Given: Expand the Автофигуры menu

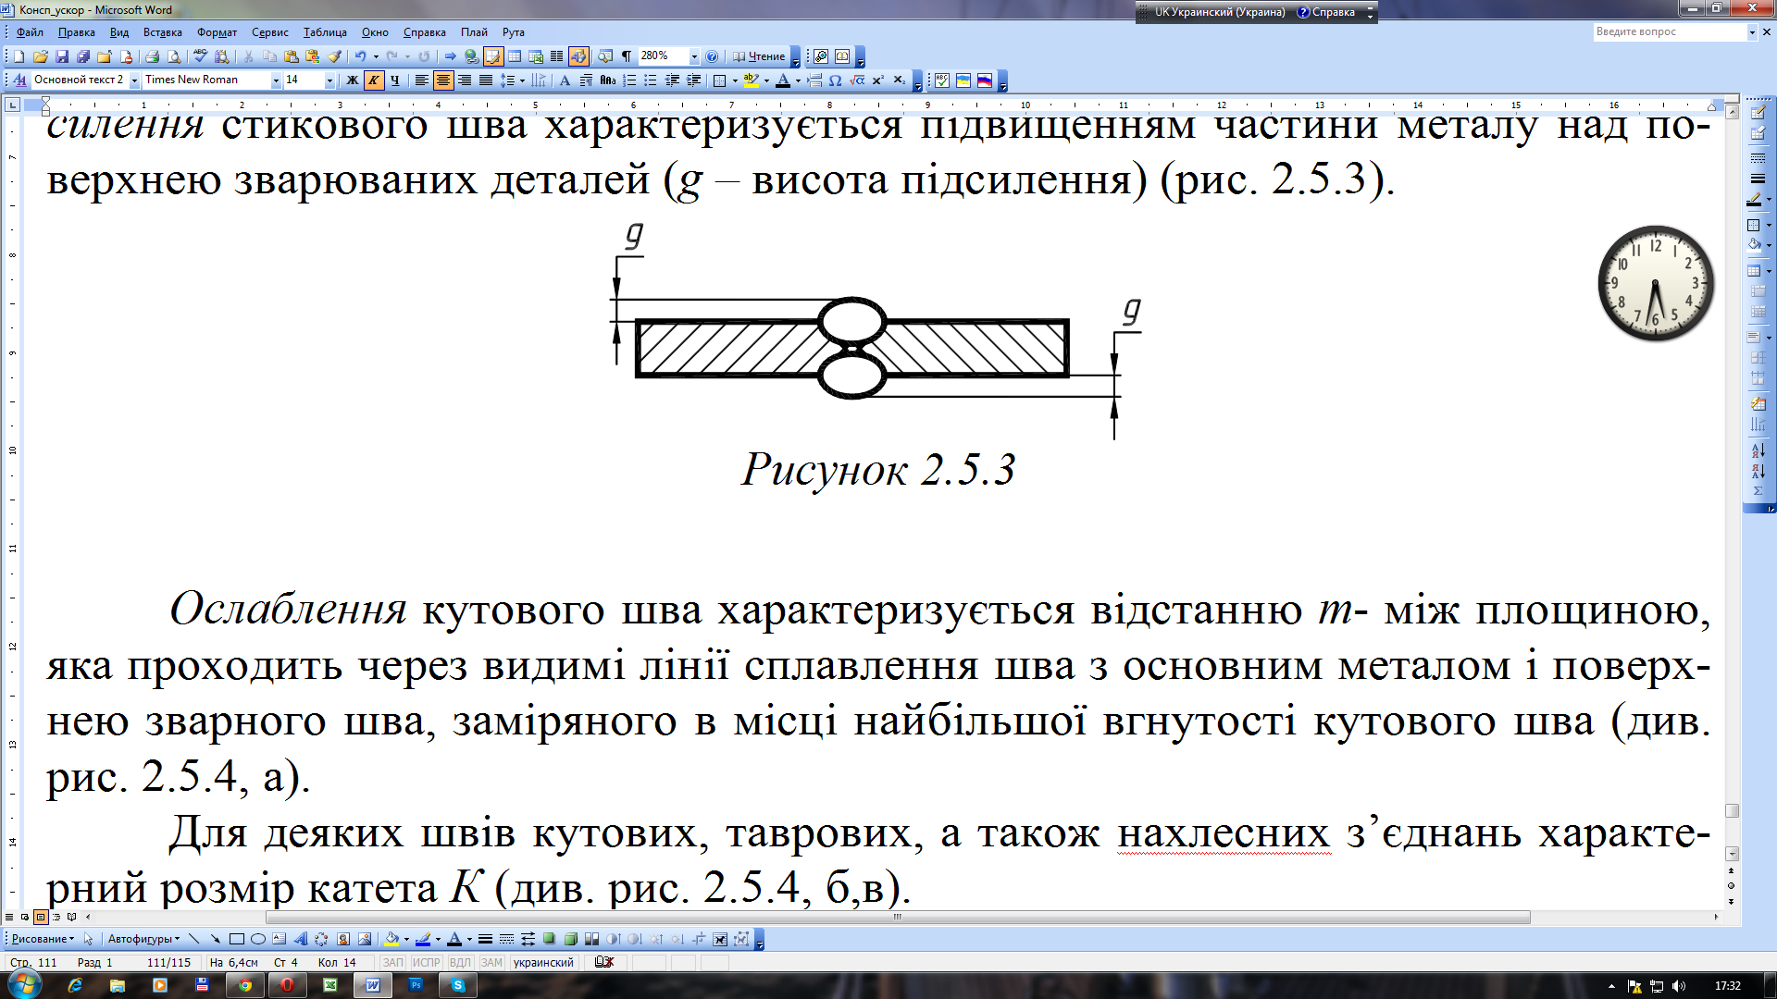Looking at the screenshot, I should [143, 939].
